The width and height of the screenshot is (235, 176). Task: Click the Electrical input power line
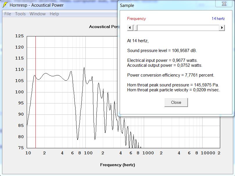[x=162, y=60]
